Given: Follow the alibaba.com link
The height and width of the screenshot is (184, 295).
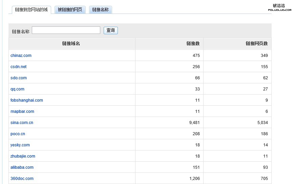Looking at the screenshot, I should [22, 167].
